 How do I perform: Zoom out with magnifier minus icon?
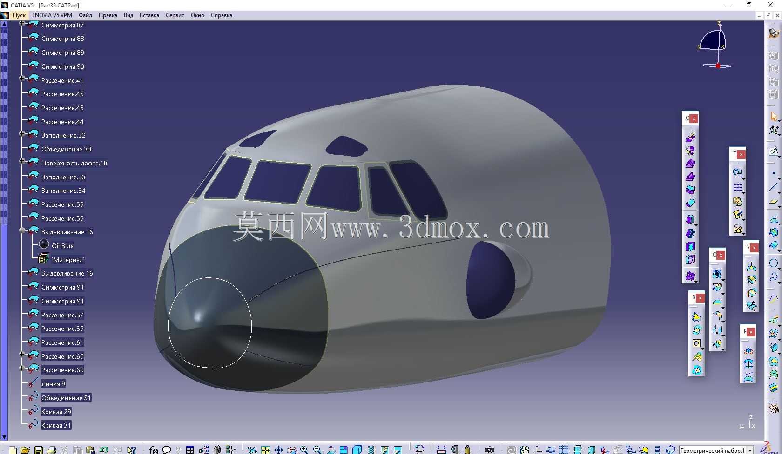click(317, 449)
